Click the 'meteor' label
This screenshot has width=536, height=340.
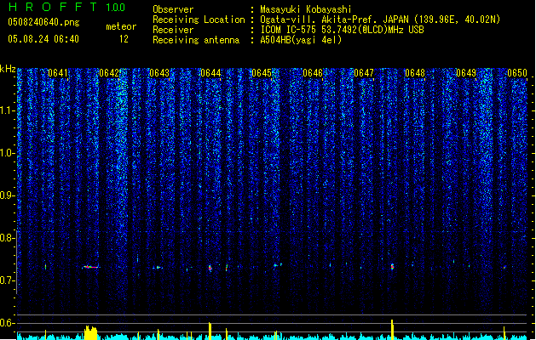(121, 26)
